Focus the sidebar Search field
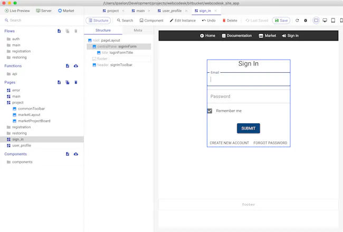Screen dimensions: 343x232 42,20
